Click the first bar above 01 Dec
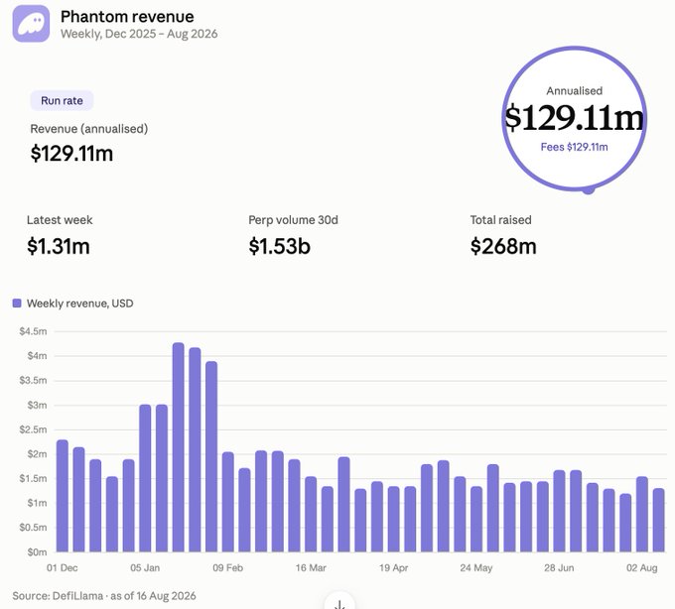Screen dimensions: 675x609 click(x=63, y=496)
